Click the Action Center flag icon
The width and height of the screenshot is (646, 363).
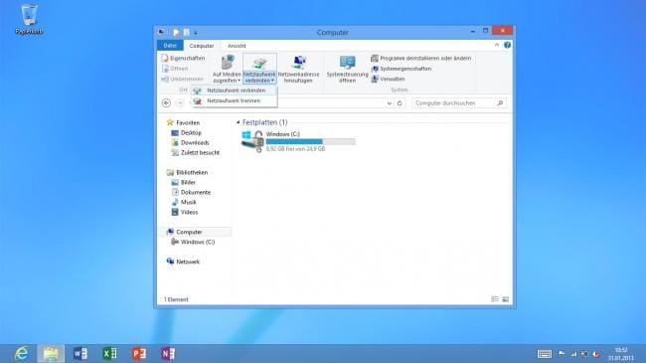(562, 354)
